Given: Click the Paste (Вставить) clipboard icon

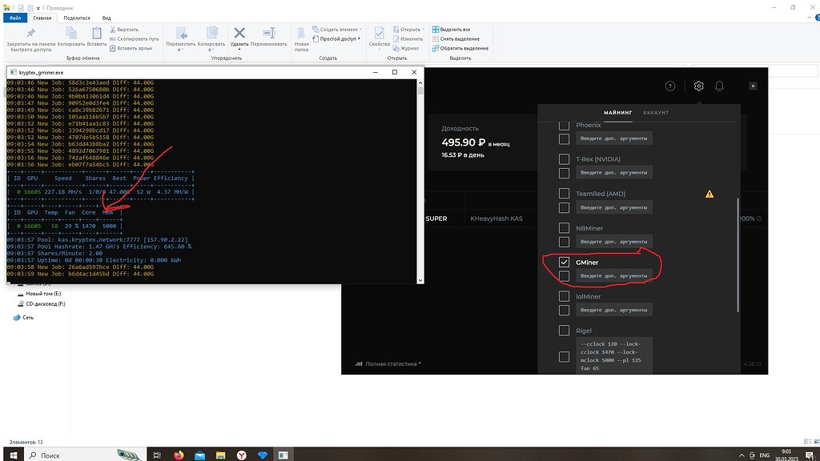Looking at the screenshot, I should coord(98,33).
